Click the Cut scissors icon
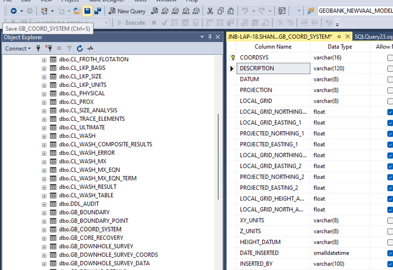The width and height of the screenshot is (393, 270). 210,11
